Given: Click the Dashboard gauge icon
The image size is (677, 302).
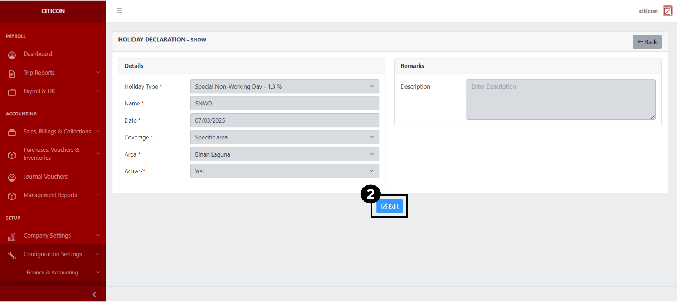Looking at the screenshot, I should pos(12,55).
